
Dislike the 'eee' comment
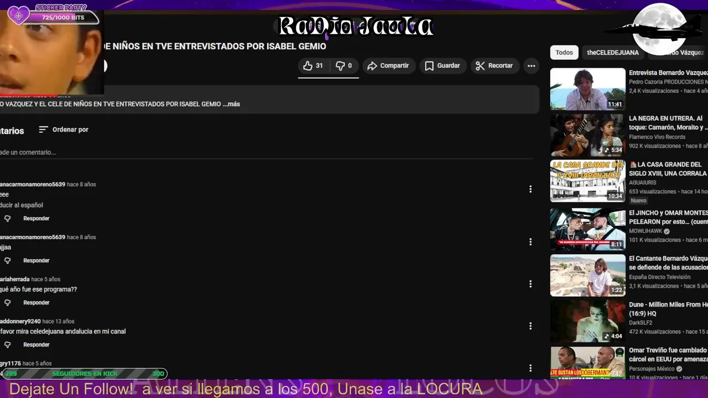(7, 218)
